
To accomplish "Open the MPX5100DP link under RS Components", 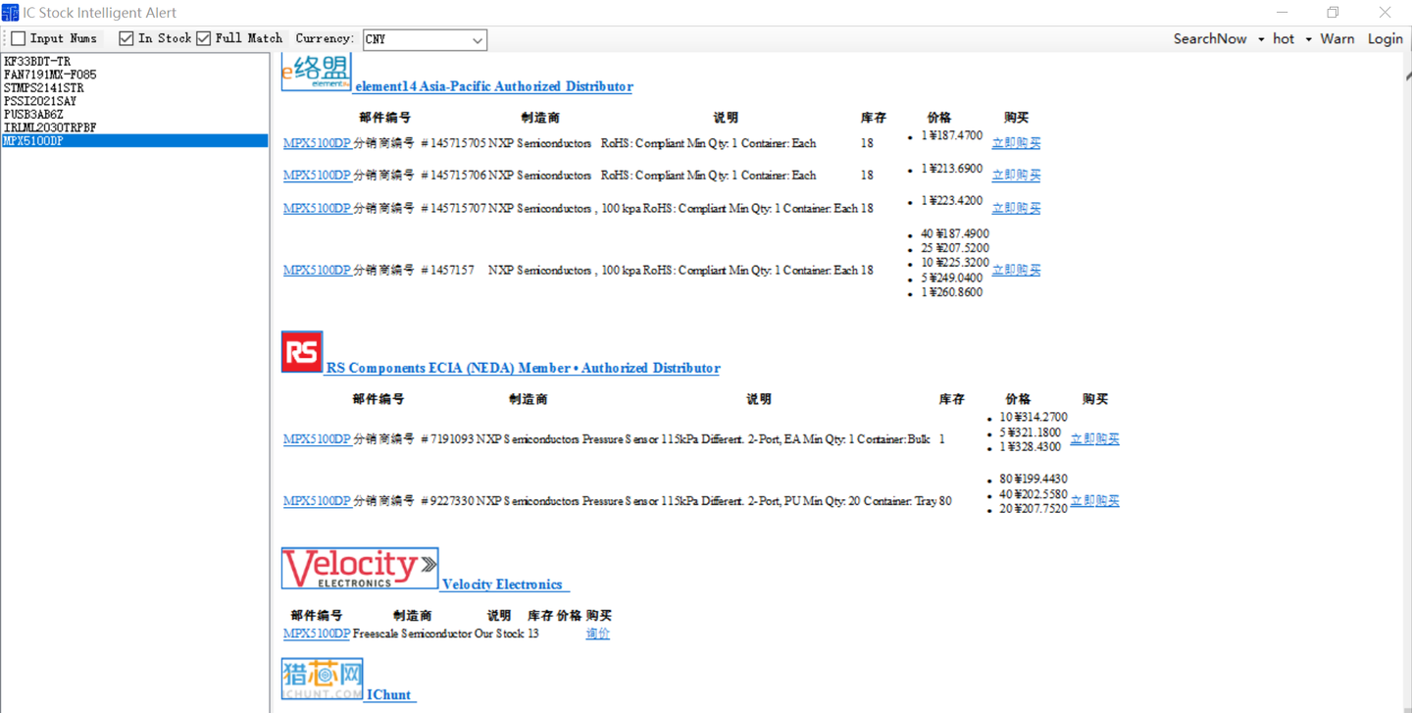I will [317, 438].
